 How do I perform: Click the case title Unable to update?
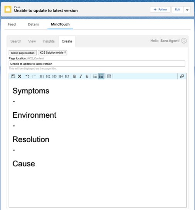pyautogui.click(x=46, y=10)
